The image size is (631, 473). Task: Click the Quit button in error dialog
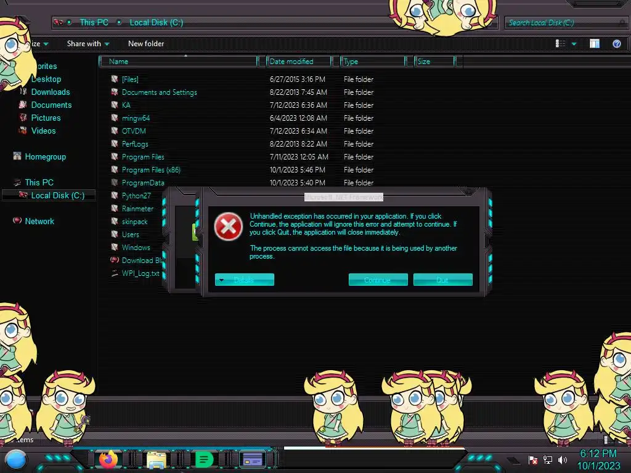(x=442, y=280)
